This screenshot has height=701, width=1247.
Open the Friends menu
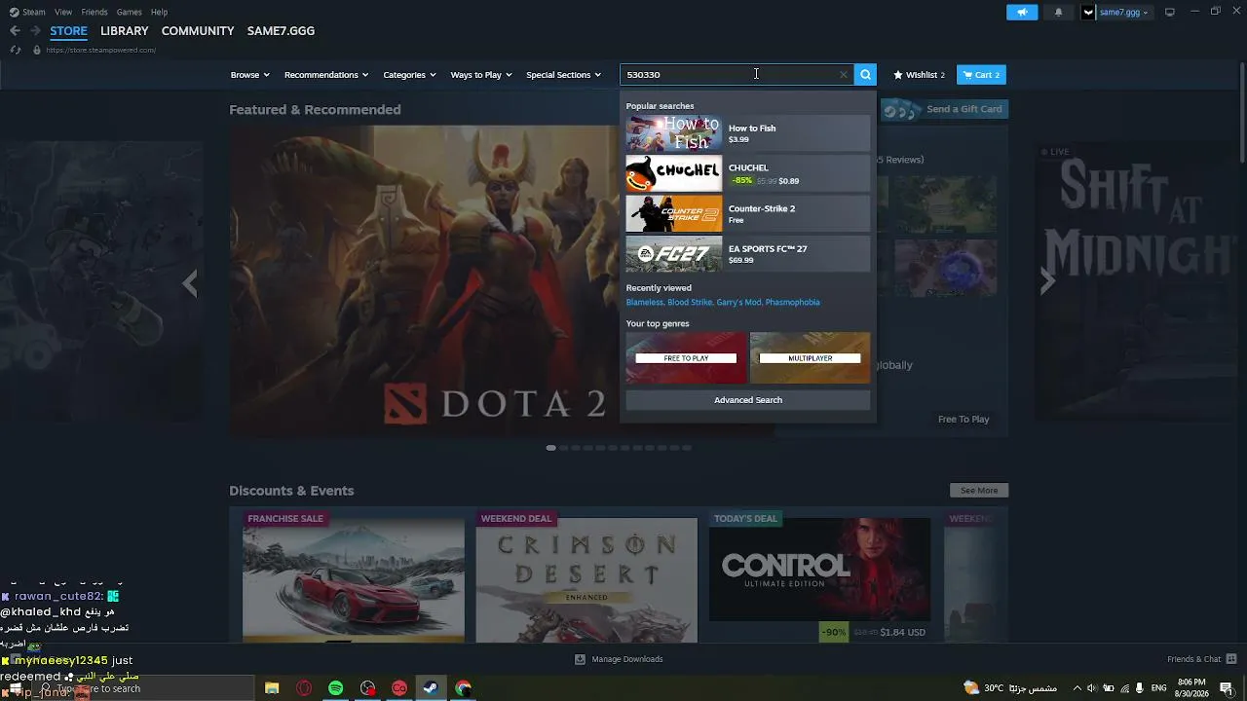pyautogui.click(x=94, y=12)
